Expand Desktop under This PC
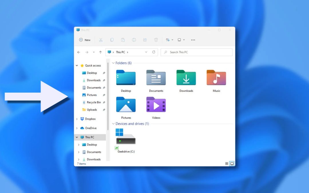 pos(79,145)
